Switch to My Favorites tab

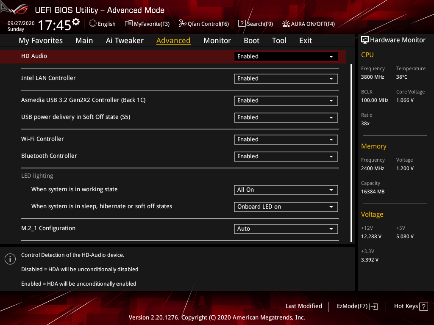[x=41, y=41]
